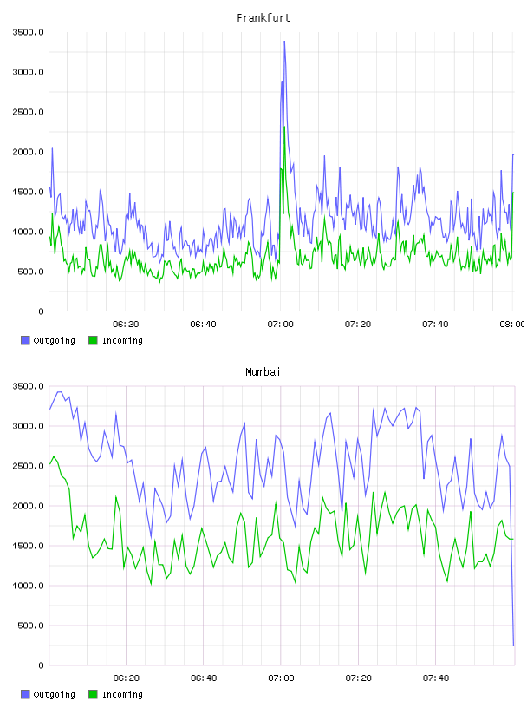Click the 1500.0 y-axis label in Mumbai chart
This screenshot has width=527, height=708.
[28, 546]
